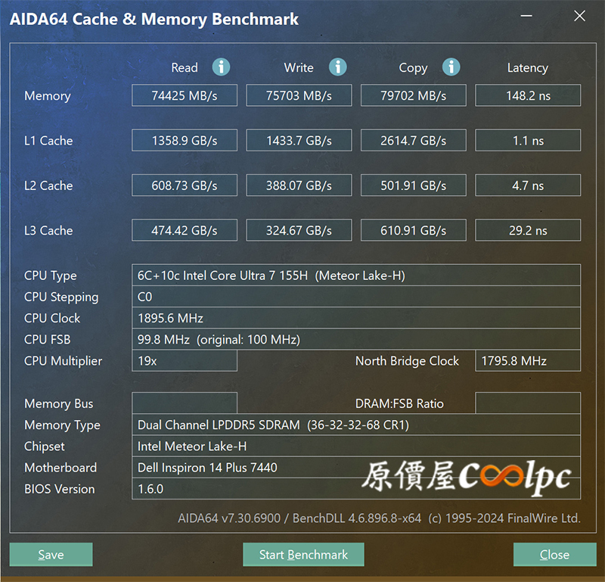
Task: Click the info icon next to Read
Action: pos(221,67)
